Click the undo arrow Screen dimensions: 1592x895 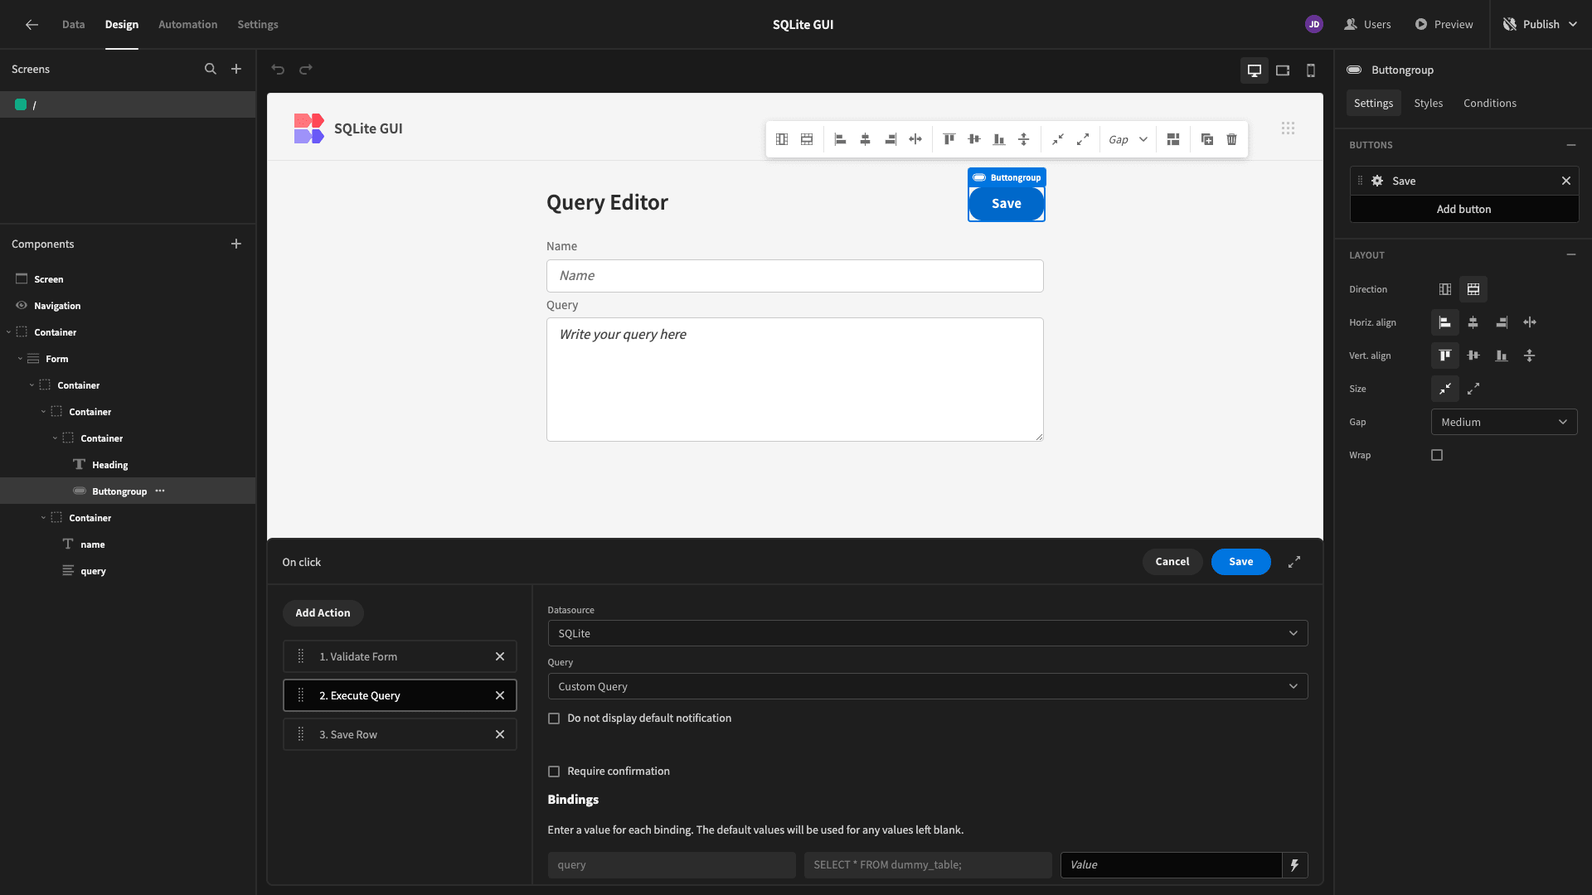279,70
